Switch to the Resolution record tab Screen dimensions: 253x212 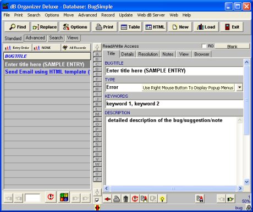click(148, 54)
